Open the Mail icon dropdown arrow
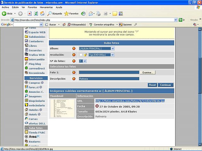Viewport: 202px width, 151px height. tap(94, 14)
